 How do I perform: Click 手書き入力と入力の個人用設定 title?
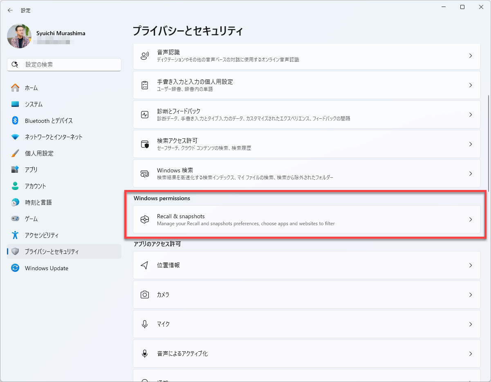195,82
